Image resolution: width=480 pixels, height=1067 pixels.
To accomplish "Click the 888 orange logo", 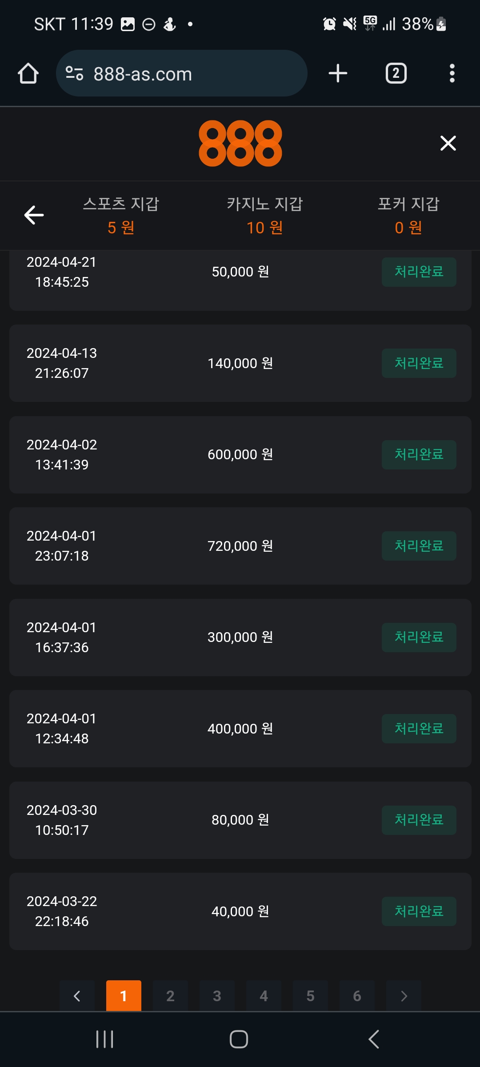I will click(x=240, y=143).
